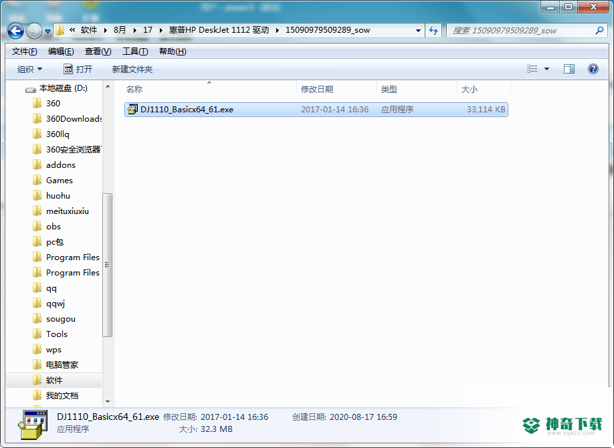This screenshot has width=614, height=448.
Task: Click the change view icon
Action: point(532,69)
